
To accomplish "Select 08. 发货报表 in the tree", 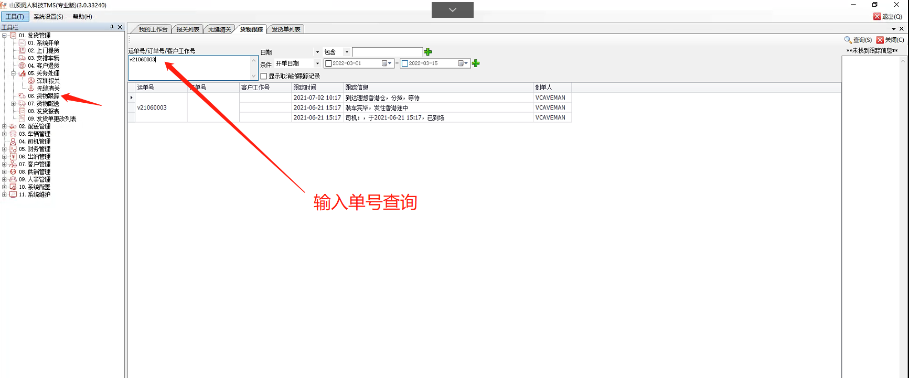I will [47, 111].
